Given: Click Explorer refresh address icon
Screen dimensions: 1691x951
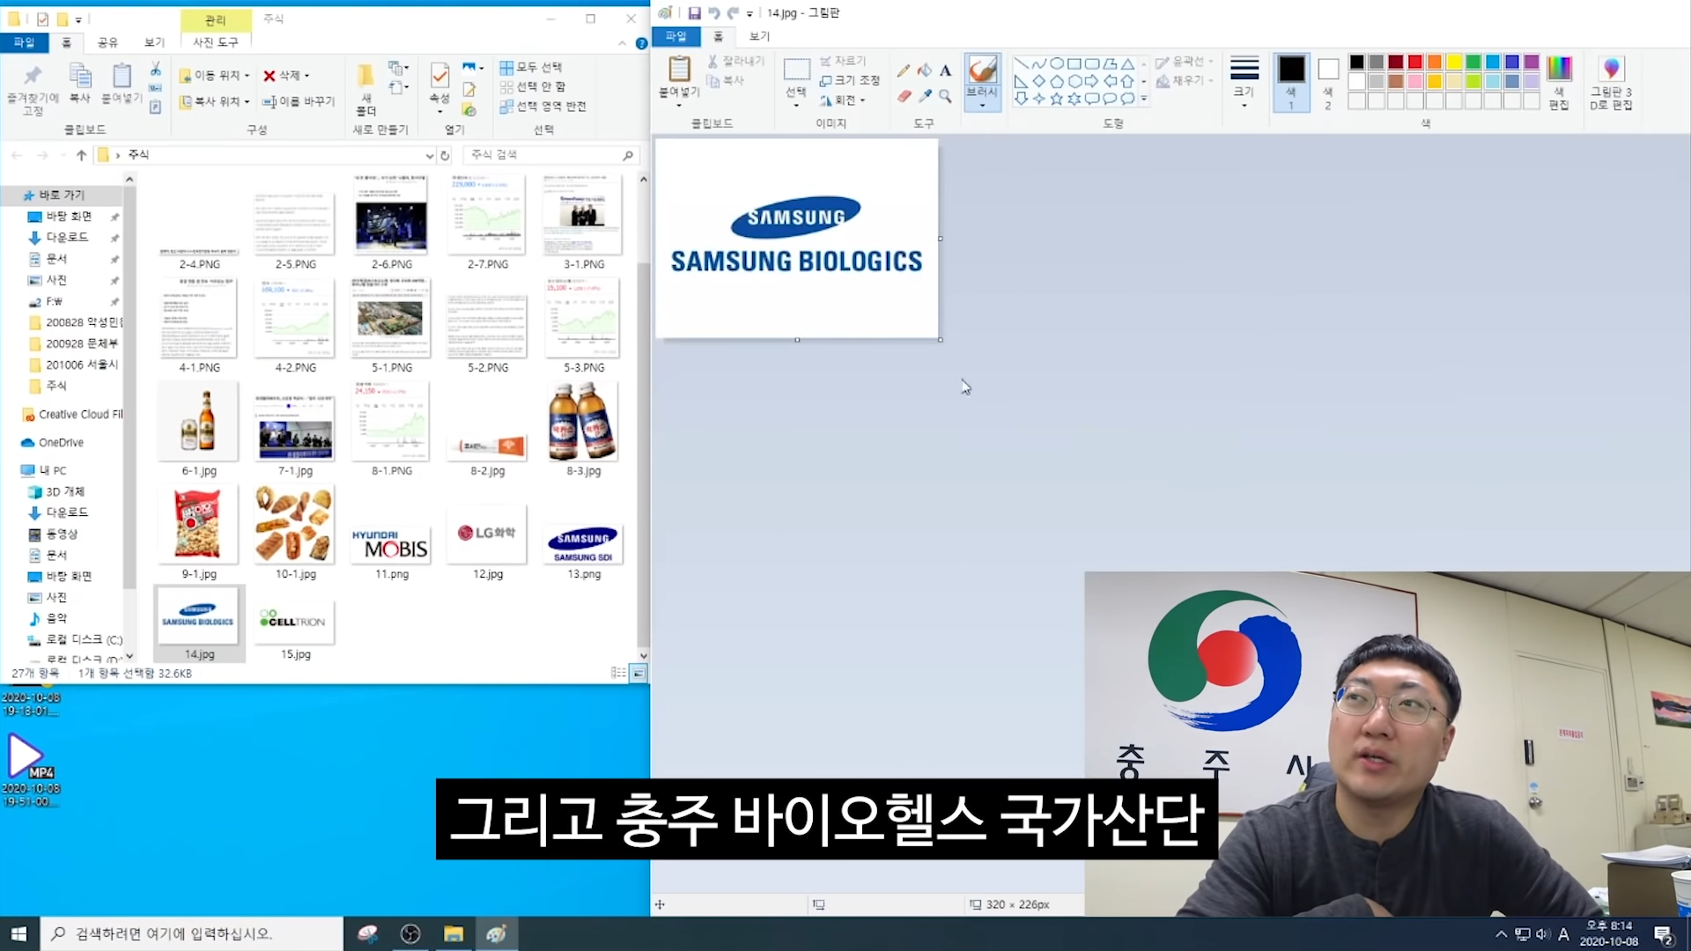Looking at the screenshot, I should coord(445,155).
